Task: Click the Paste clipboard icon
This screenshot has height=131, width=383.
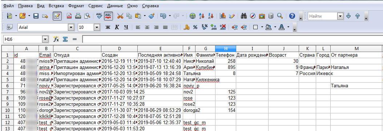Action: (138, 16)
